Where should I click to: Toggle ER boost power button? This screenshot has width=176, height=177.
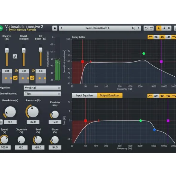tap(33, 71)
